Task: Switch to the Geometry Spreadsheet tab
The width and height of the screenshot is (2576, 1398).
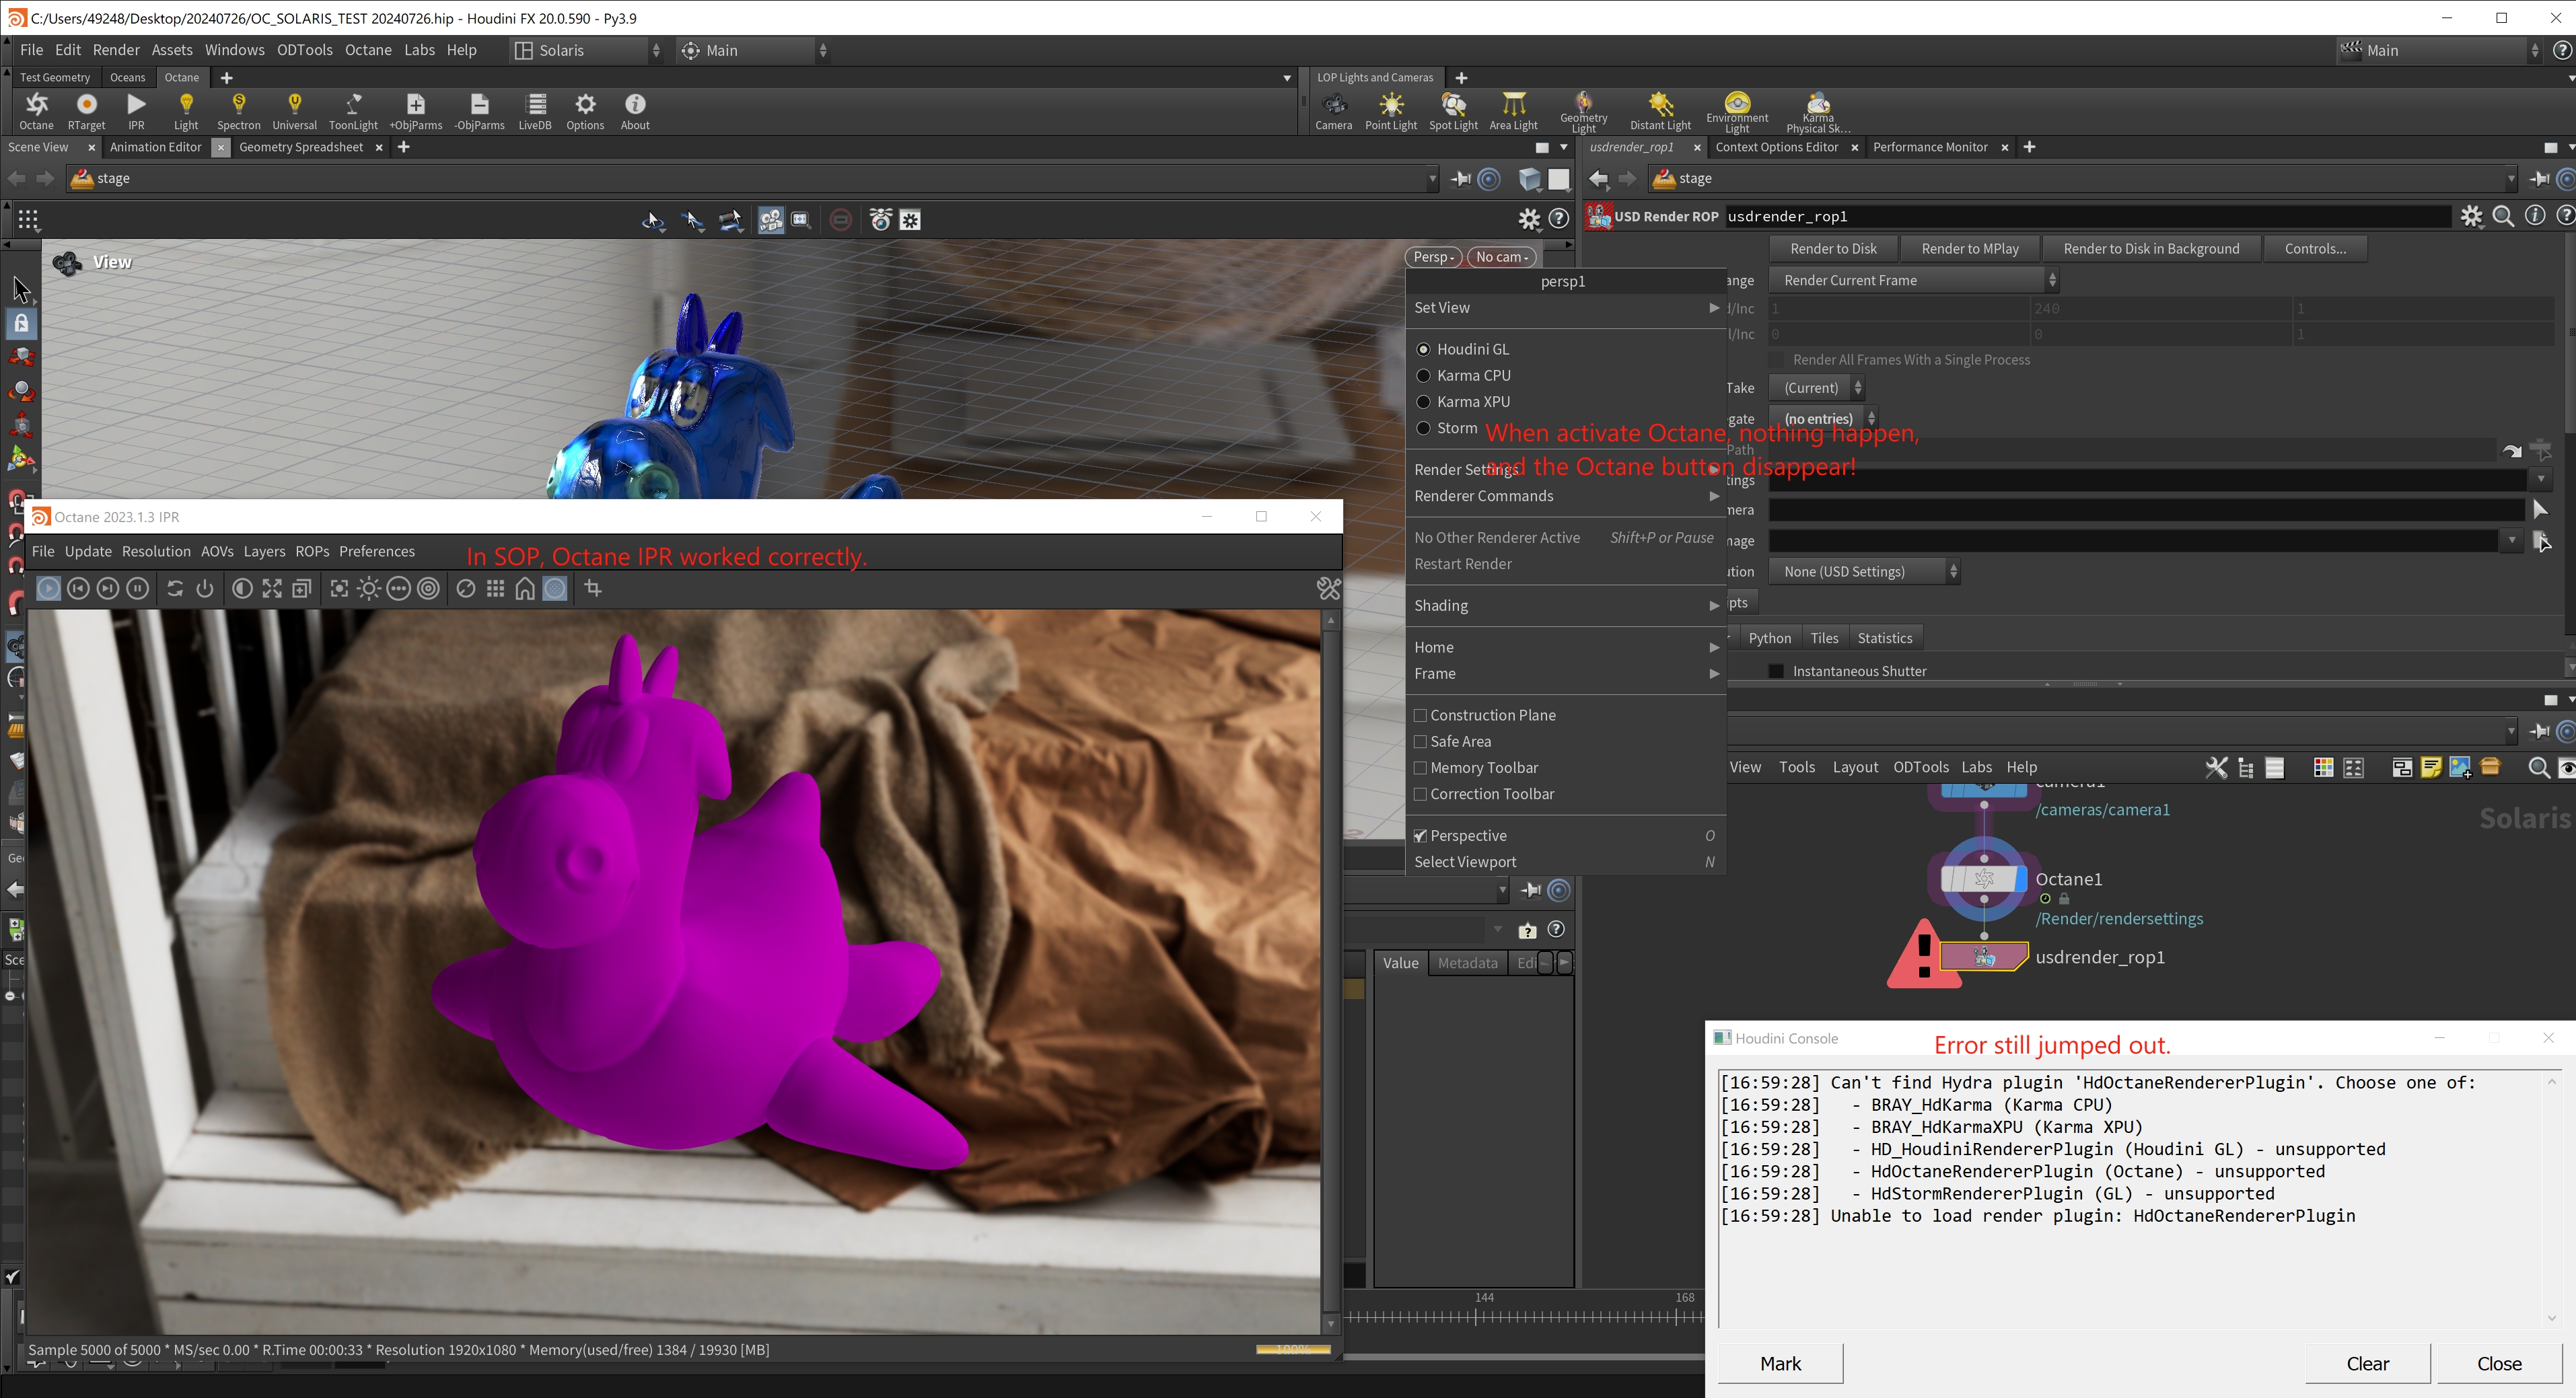Action: click(x=301, y=148)
